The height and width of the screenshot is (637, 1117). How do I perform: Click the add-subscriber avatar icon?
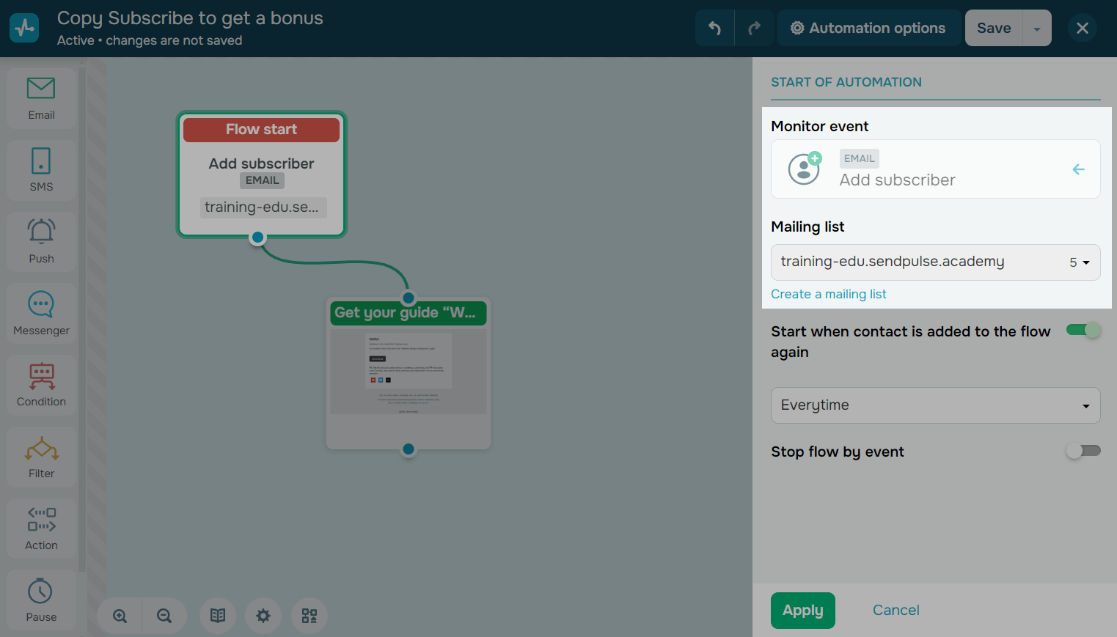click(805, 169)
